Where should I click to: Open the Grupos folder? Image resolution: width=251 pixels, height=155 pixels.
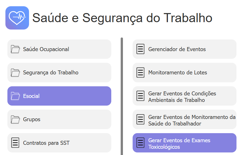(x=32, y=120)
